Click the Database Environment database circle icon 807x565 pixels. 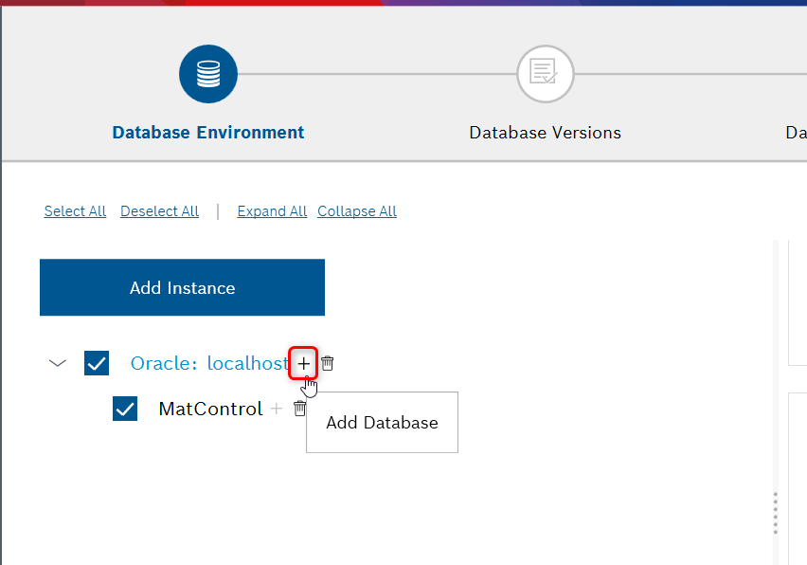pyautogui.click(x=207, y=74)
